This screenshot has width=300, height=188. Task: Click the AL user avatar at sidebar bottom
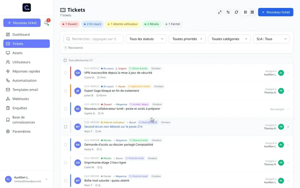[x=8, y=179]
